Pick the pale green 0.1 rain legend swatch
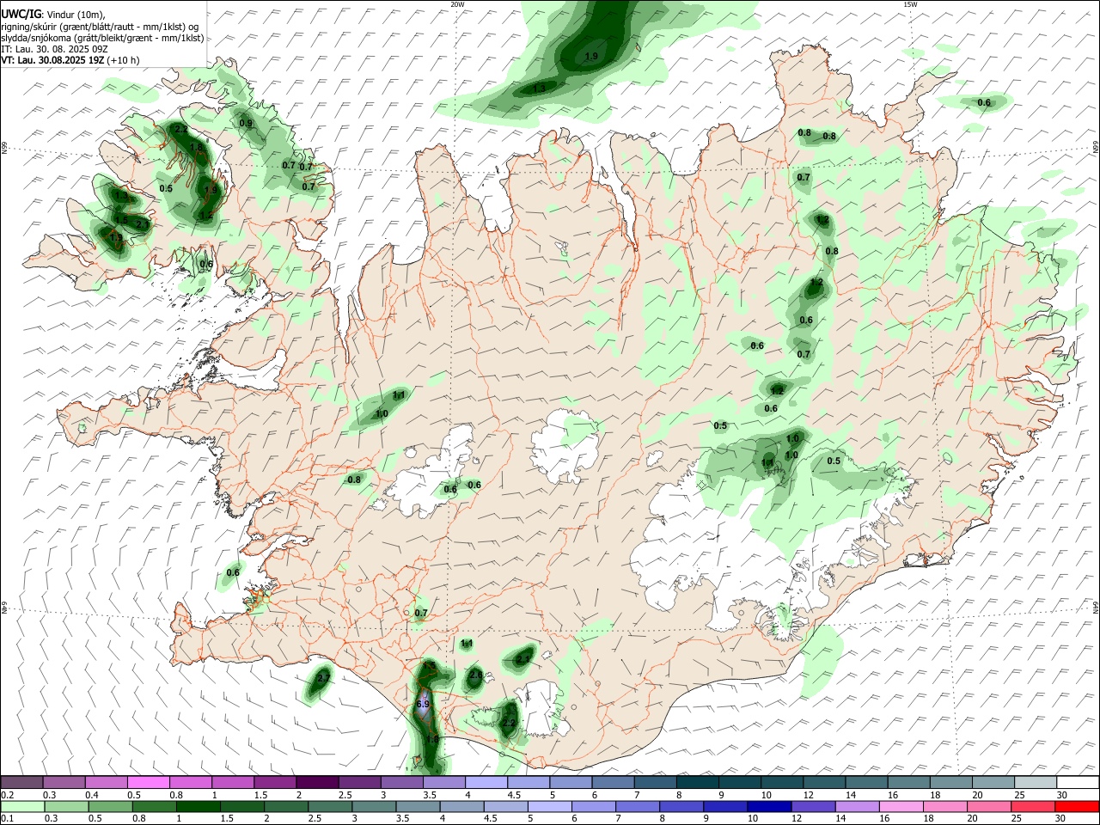 click(23, 806)
